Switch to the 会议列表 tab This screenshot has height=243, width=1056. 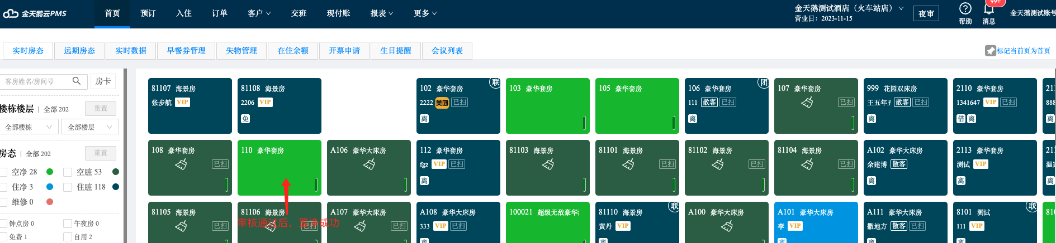point(447,51)
